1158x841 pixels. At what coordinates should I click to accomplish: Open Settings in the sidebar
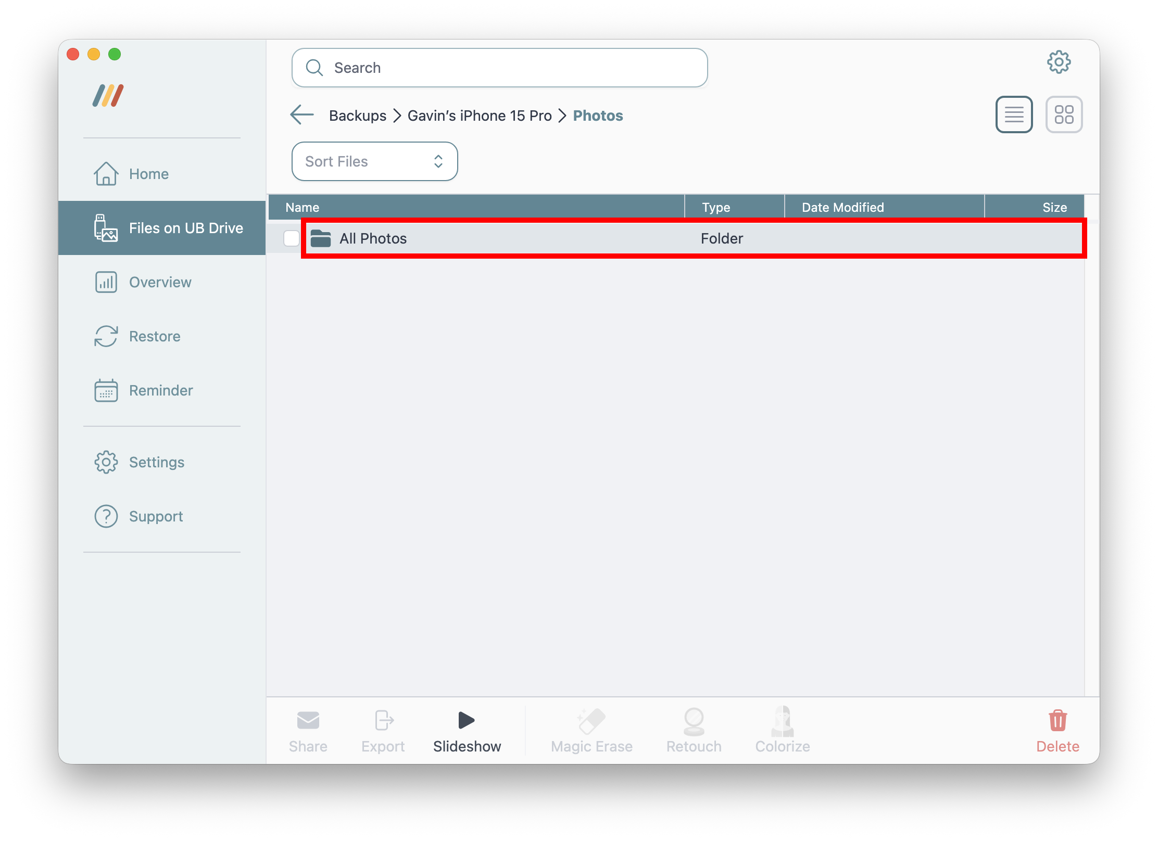click(162, 462)
